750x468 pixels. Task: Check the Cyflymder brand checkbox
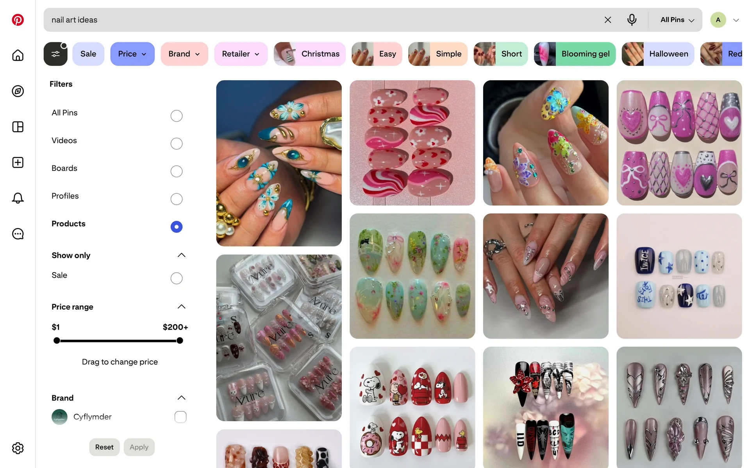[180, 417]
